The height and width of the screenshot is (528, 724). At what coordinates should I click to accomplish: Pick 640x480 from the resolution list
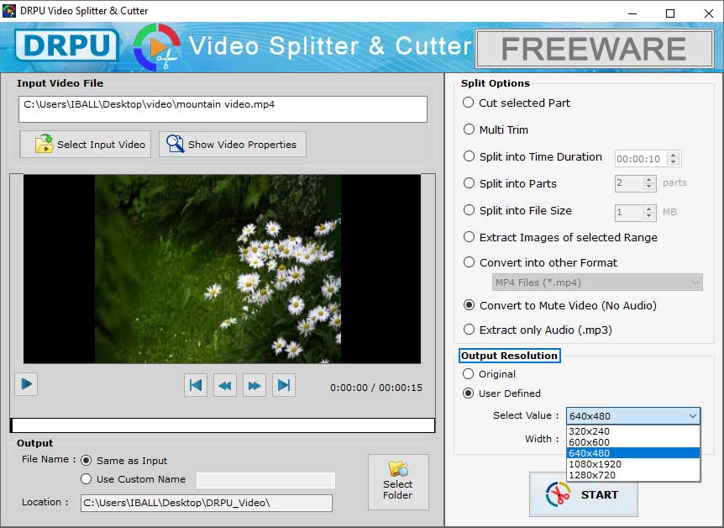coord(633,453)
